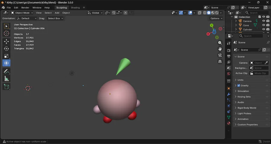Open the Drag Select Box dropdown
Screen dimensions: 271x144
(x=55, y=18)
